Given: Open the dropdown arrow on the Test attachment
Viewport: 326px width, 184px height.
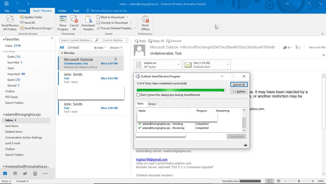Looking at the screenshot, I should coord(228,65).
